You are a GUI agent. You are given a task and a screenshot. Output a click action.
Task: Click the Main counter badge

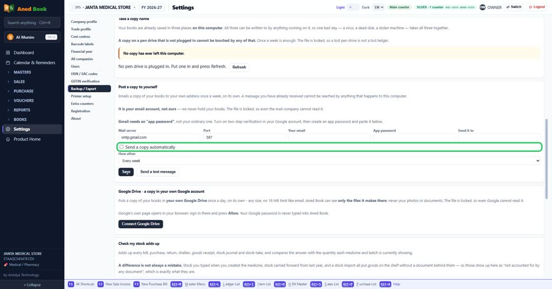(x=399, y=7)
